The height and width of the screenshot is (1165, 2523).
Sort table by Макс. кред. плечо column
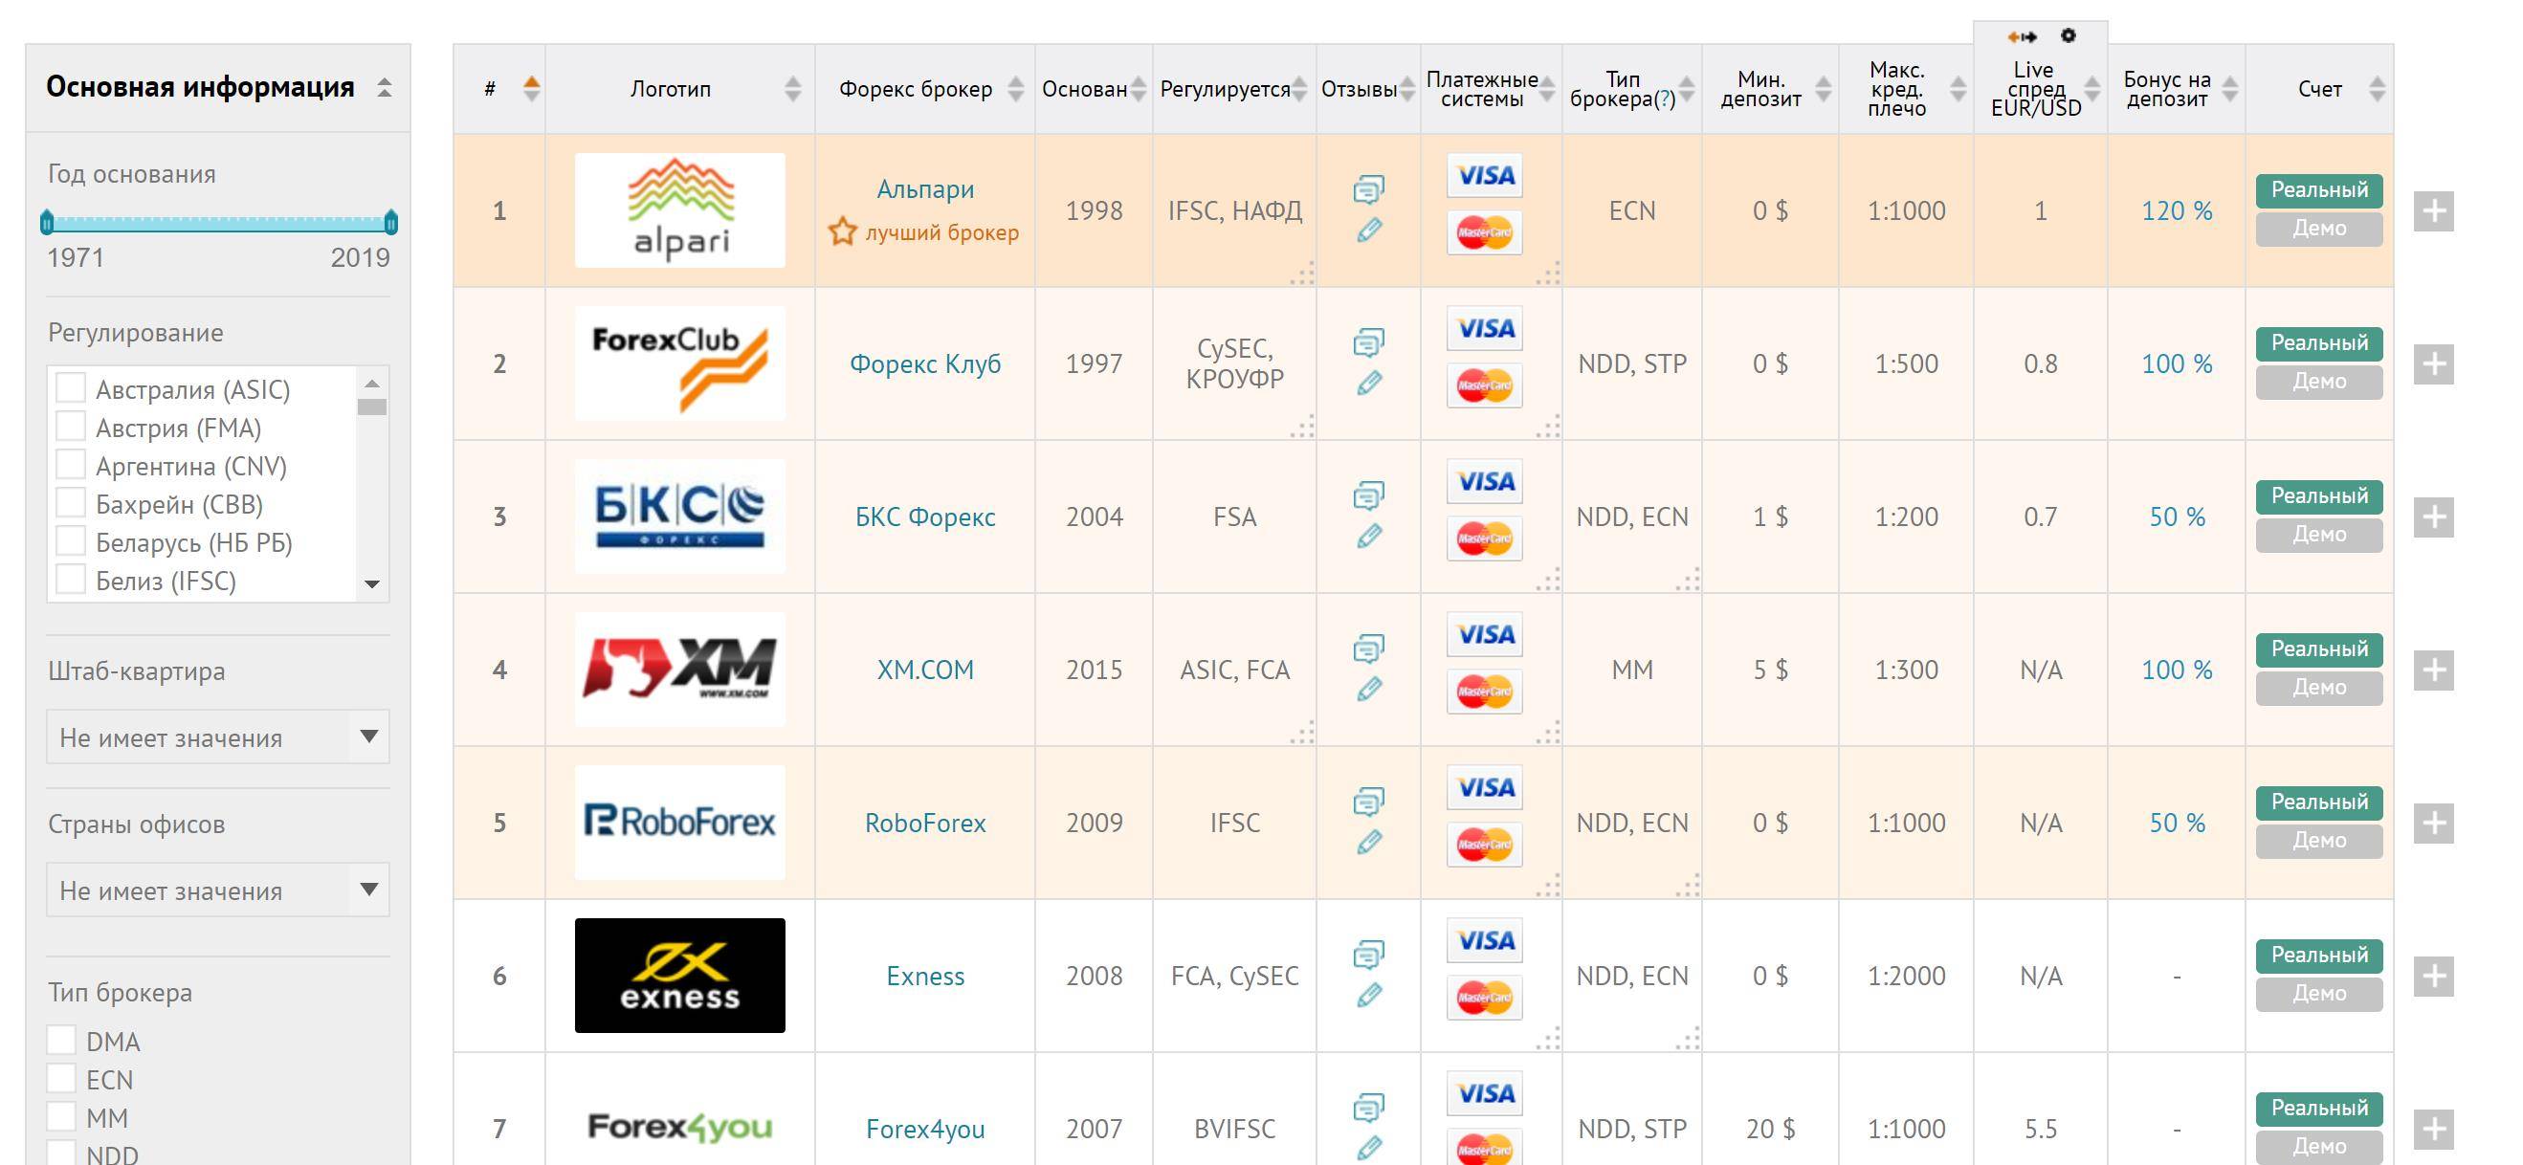click(x=1958, y=89)
